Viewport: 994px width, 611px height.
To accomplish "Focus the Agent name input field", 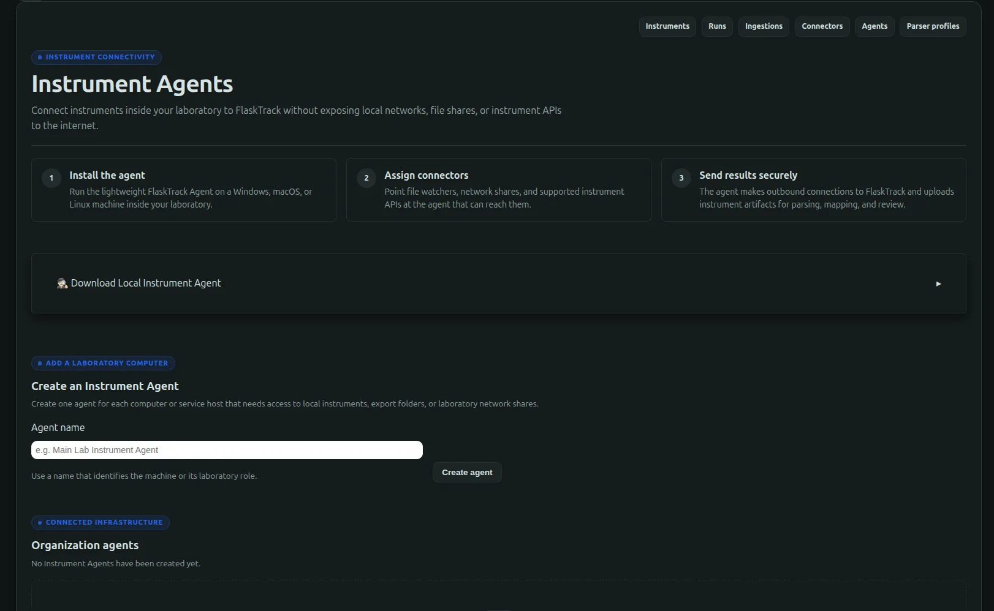I will coord(227,450).
